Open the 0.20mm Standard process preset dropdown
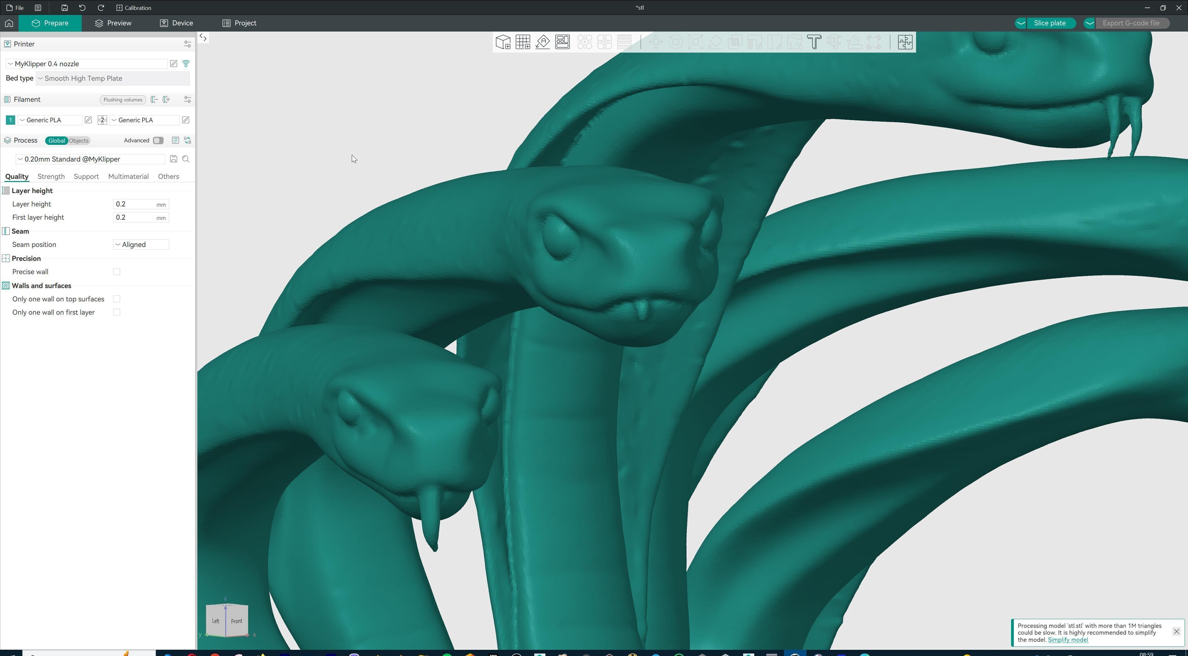The width and height of the screenshot is (1188, 656). pos(90,159)
